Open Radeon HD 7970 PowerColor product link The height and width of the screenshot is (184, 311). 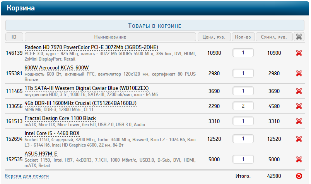[x=91, y=47]
